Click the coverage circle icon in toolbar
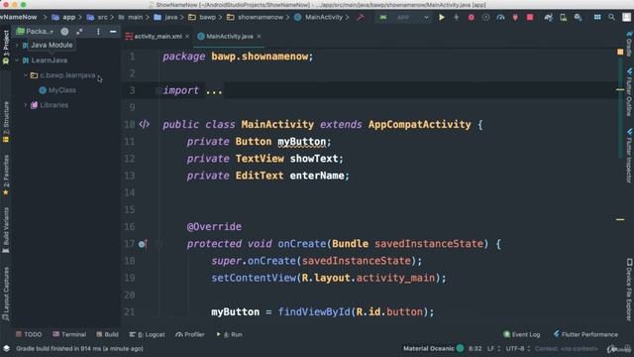 (x=486, y=18)
